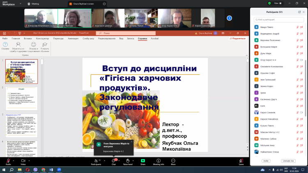
Task: Click the PowerPoint Поиск search box
Action: click(x=126, y=33)
